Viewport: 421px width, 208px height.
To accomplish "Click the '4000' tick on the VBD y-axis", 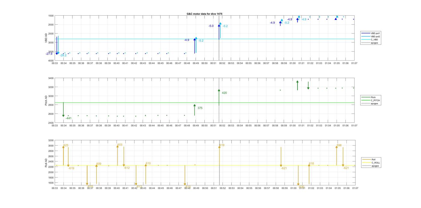I will coord(51,61).
